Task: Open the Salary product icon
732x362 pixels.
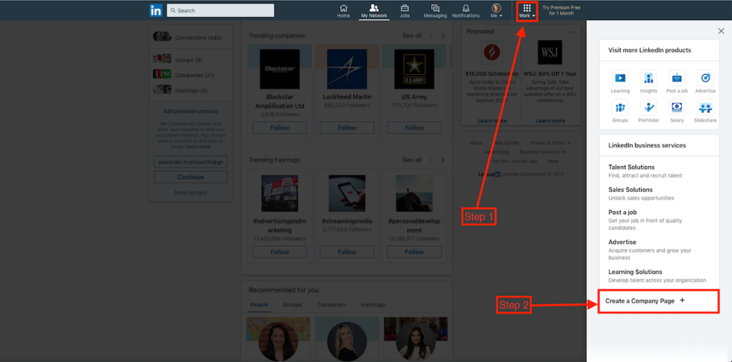Action: (677, 111)
